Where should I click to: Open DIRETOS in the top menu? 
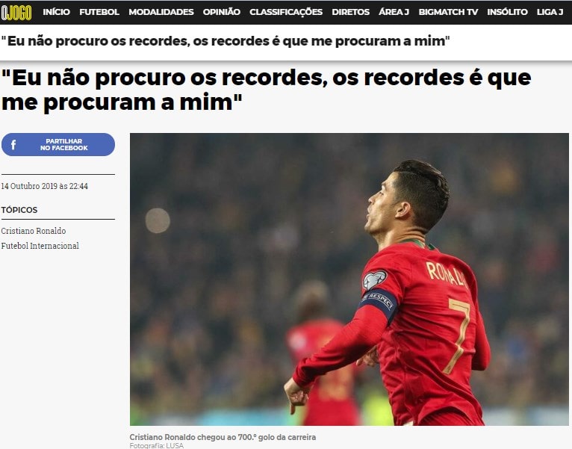tap(350, 12)
